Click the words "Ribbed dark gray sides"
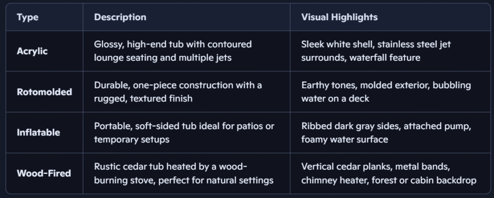The image size is (494, 198). 344,126
